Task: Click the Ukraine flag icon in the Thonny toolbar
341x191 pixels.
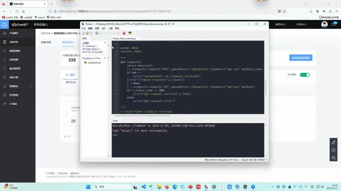Action: 130,33
